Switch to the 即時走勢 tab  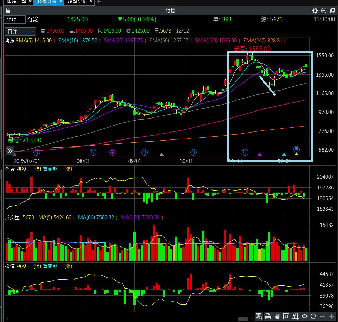(16, 2)
